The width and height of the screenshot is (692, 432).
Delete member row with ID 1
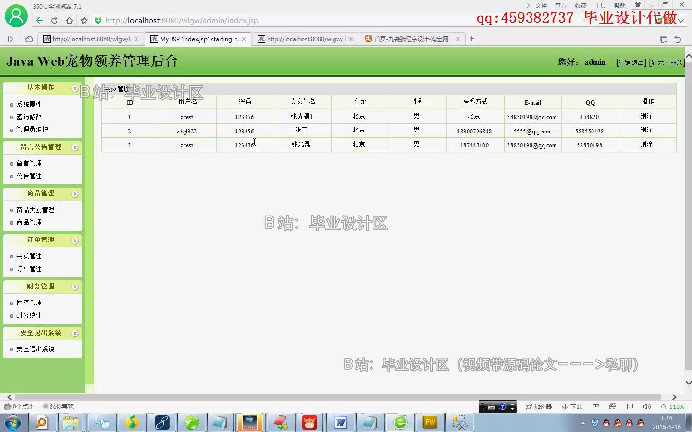tap(646, 116)
